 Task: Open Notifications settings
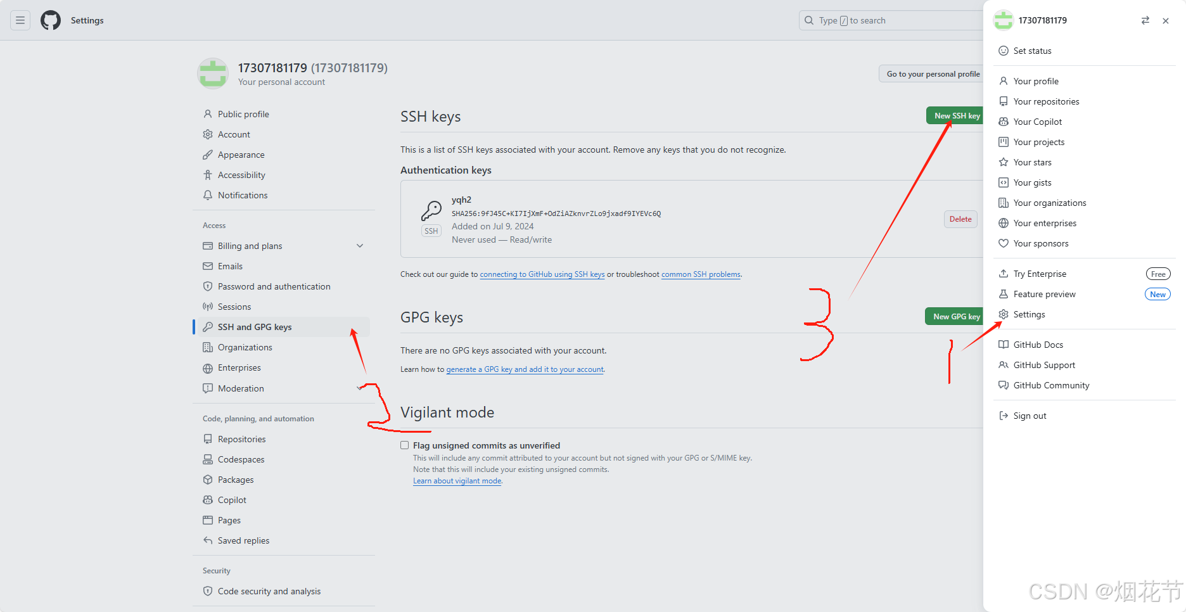284,195
